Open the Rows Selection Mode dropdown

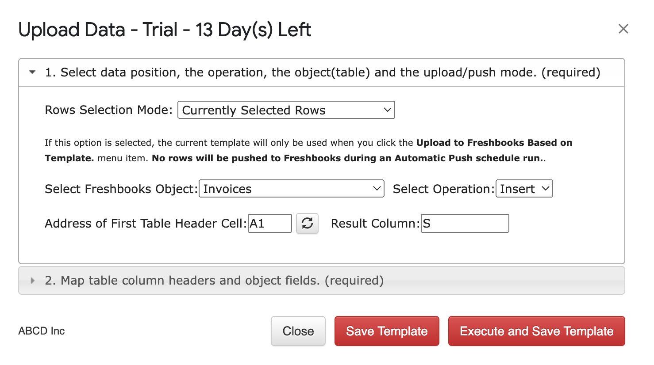pos(286,110)
